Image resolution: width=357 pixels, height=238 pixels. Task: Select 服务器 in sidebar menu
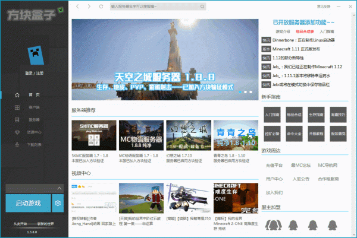click(34, 120)
